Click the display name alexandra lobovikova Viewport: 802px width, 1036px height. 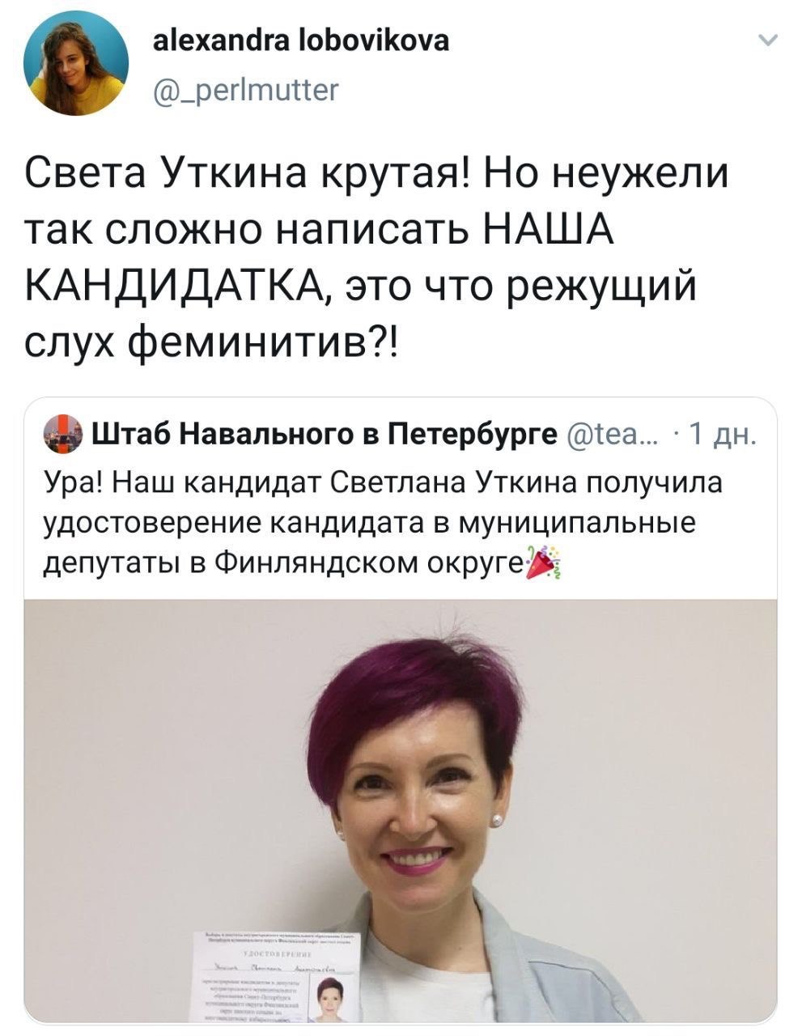point(301,40)
